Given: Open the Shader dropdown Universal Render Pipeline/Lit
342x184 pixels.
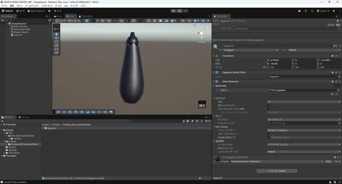Looking at the screenshot, I should (x=277, y=162).
